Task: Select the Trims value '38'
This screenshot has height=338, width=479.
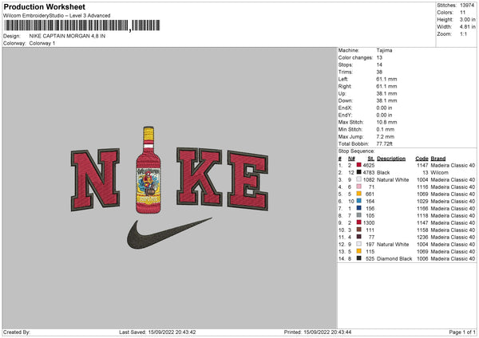Action: [379, 72]
